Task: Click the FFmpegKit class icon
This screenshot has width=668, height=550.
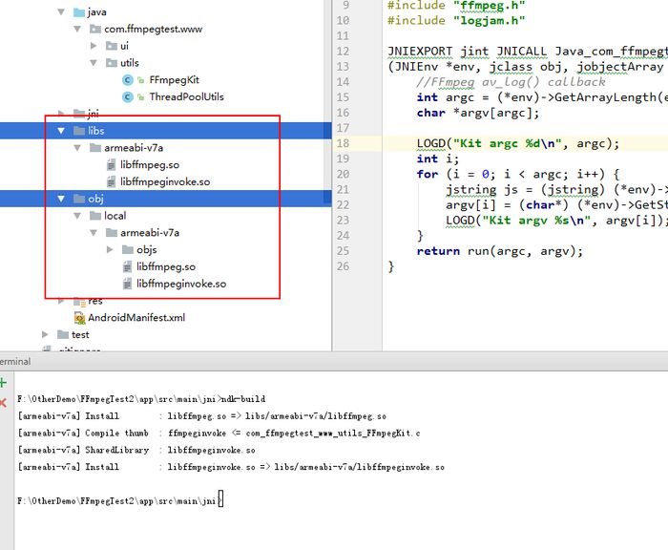Action: tap(128, 80)
